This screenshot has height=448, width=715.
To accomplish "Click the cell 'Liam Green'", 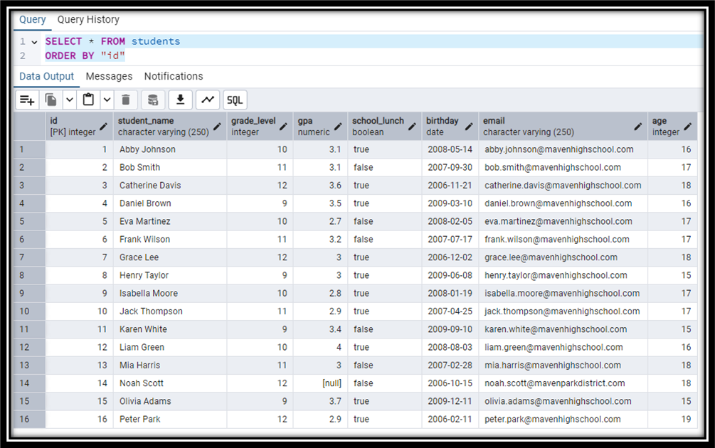I will pyautogui.click(x=170, y=347).
